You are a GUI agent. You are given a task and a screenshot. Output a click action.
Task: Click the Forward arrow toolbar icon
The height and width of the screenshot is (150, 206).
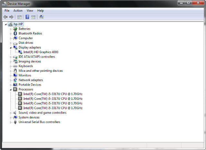[x=11, y=17]
